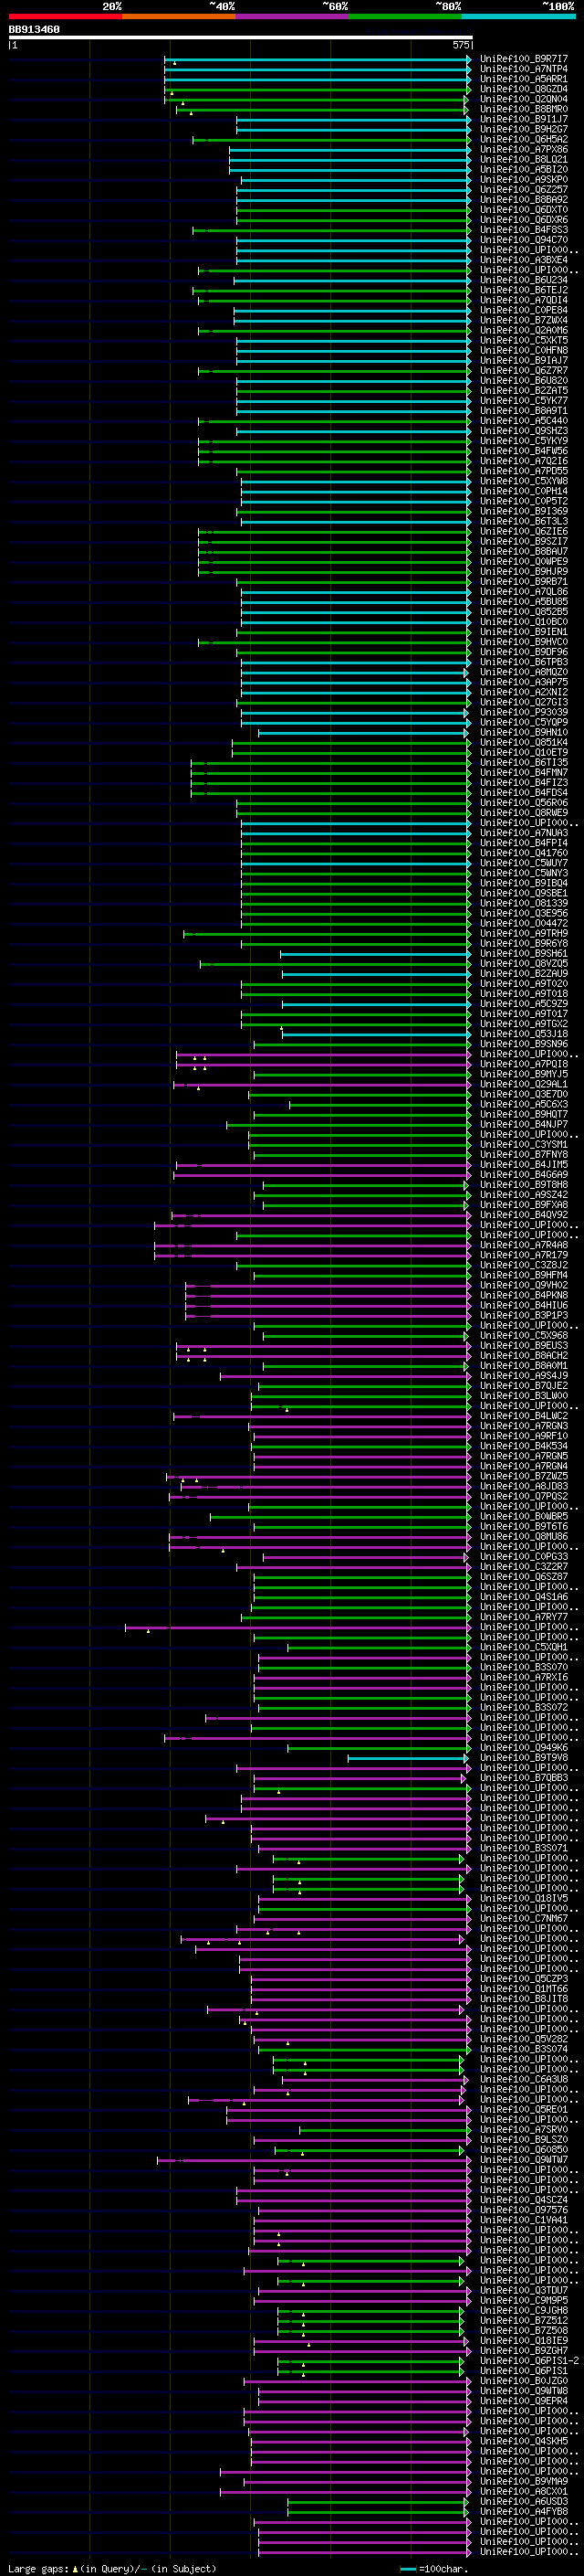Select the red 20% identity scale segment
Image resolution: width=584 pixels, height=2576 pixels.
tap(66, 16)
